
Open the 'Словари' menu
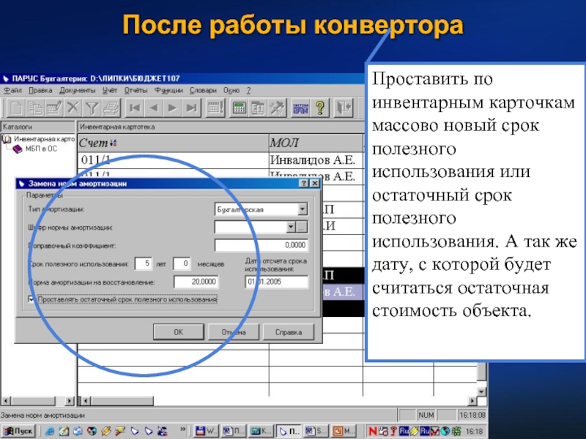tap(202, 90)
